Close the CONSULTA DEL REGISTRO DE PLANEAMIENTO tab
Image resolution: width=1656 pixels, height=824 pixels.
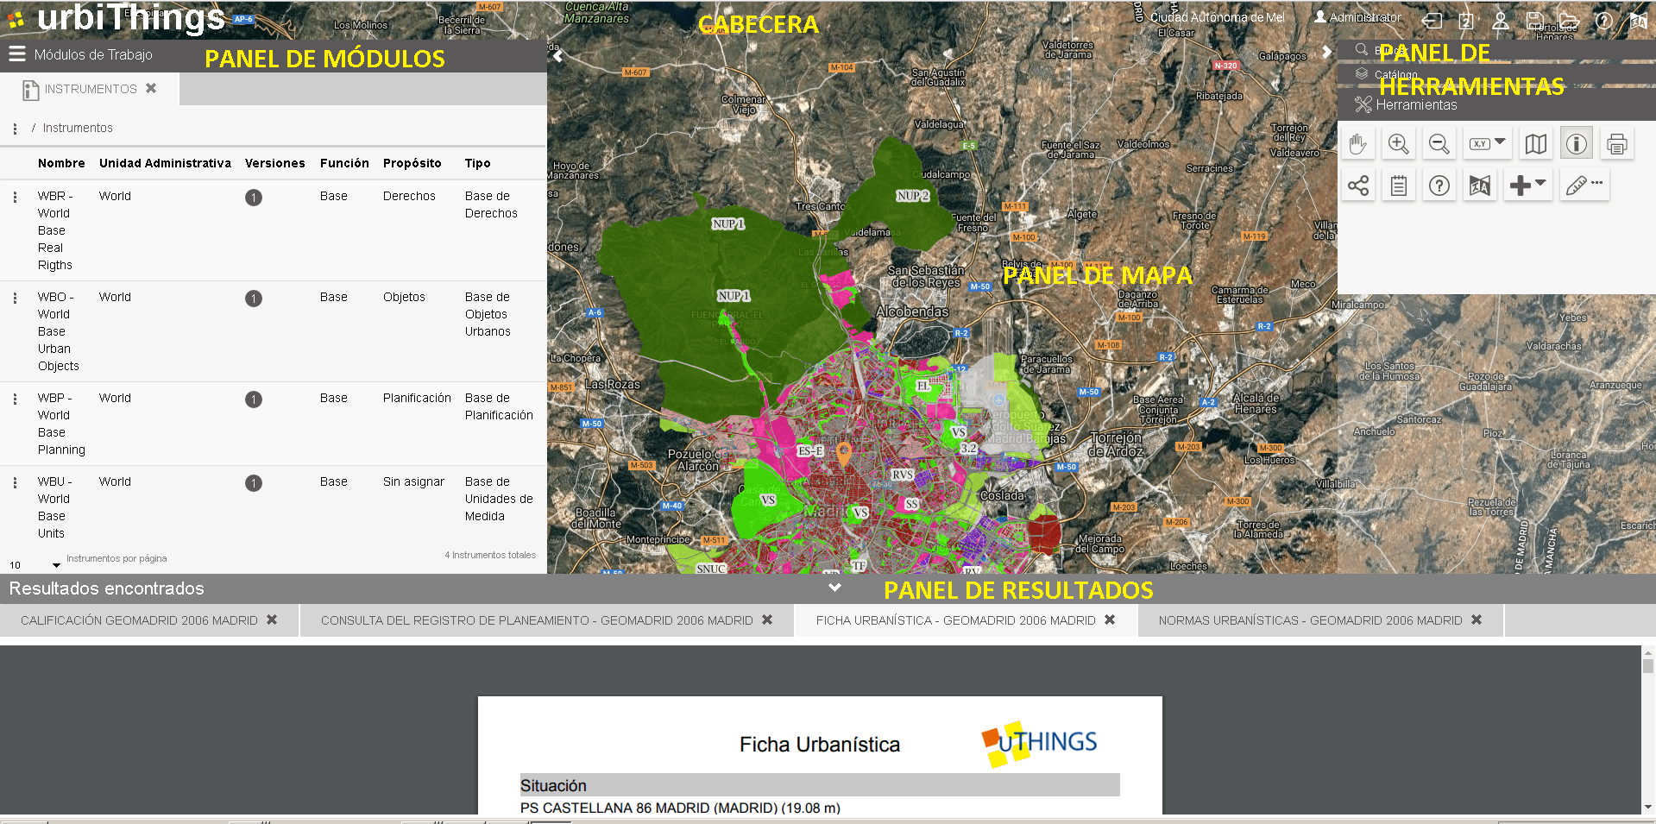(767, 620)
